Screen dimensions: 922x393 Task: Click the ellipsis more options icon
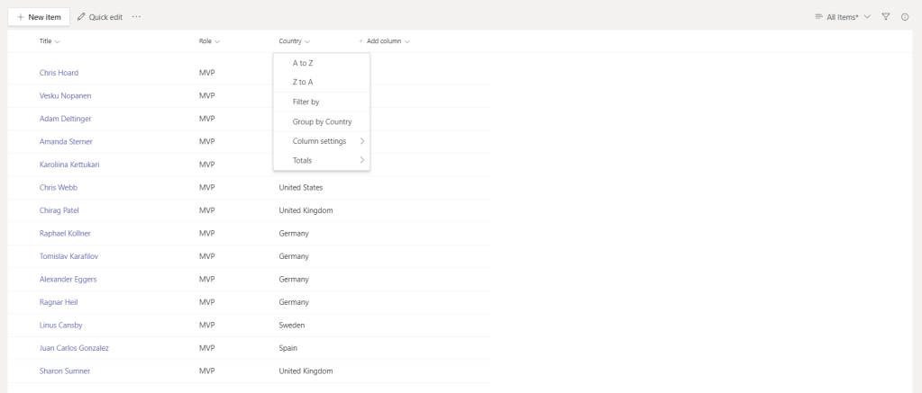(x=136, y=17)
